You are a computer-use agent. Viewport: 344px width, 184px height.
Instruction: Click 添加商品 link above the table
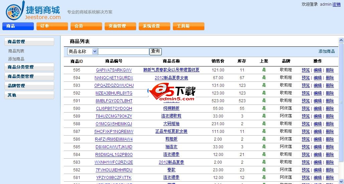click(x=327, y=51)
